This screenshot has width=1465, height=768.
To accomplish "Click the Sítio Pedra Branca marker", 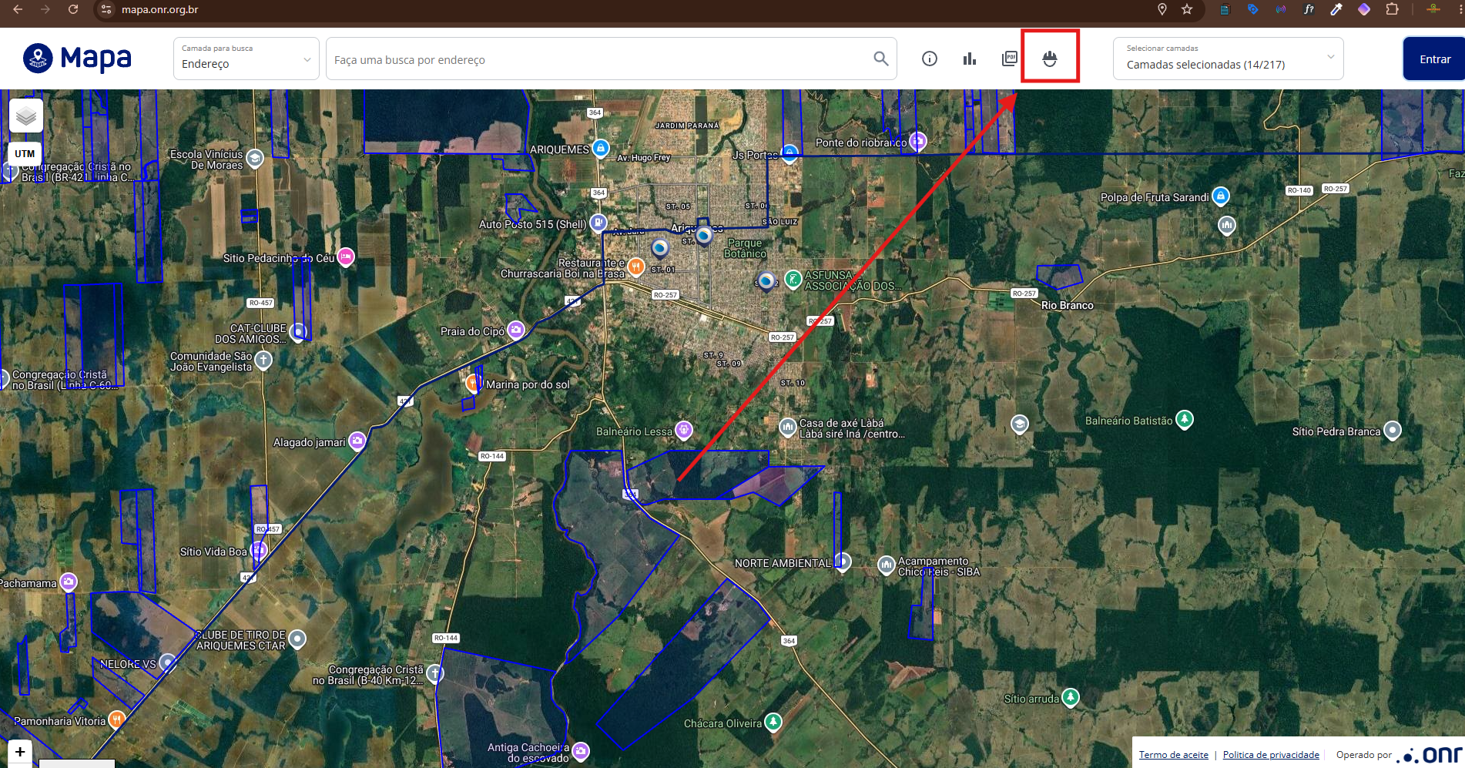I will point(1393,431).
